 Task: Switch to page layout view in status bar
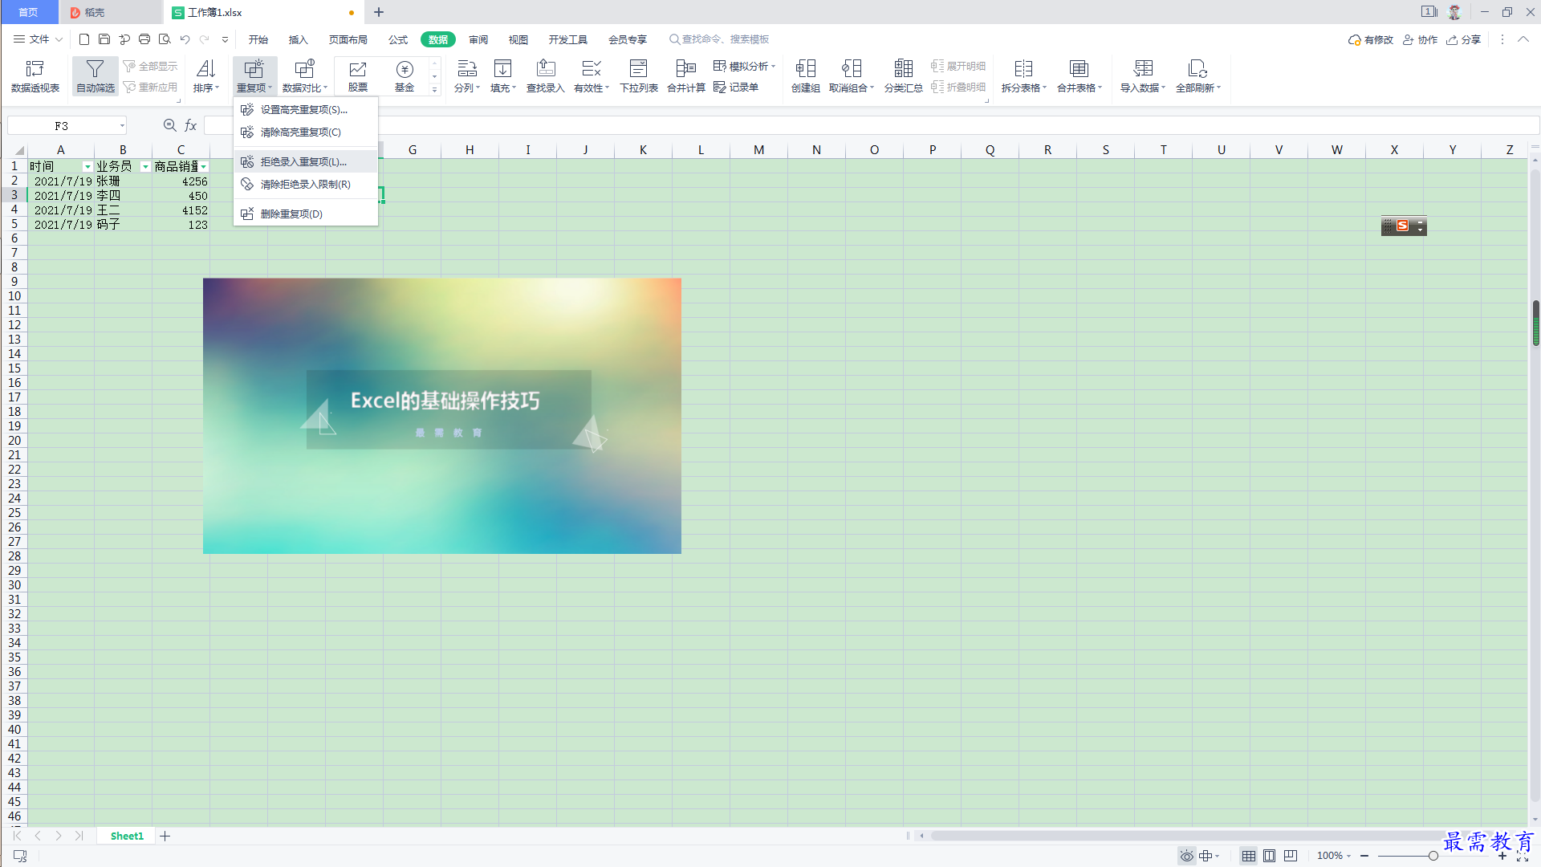pyautogui.click(x=1269, y=856)
